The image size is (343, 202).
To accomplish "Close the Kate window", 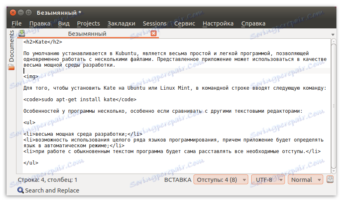I will (13, 12).
